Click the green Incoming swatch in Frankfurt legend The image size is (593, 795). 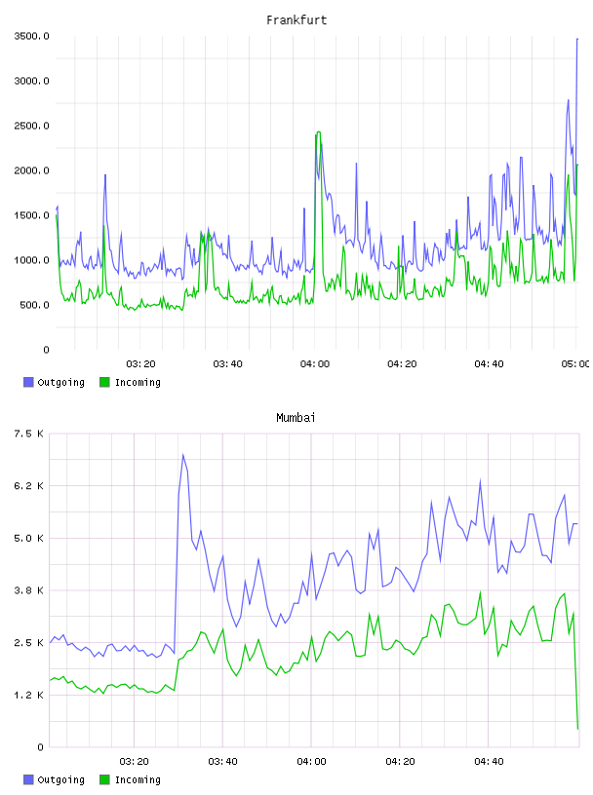104,382
